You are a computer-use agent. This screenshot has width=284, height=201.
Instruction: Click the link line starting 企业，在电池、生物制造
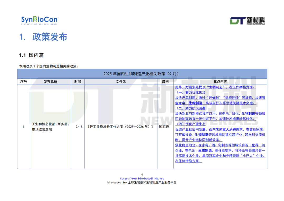click(x=220, y=150)
